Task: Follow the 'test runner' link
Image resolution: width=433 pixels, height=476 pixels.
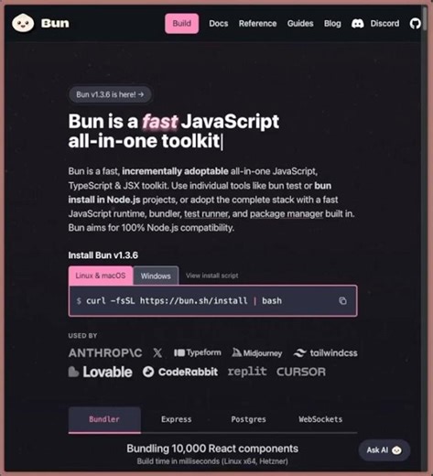Action: click(206, 214)
